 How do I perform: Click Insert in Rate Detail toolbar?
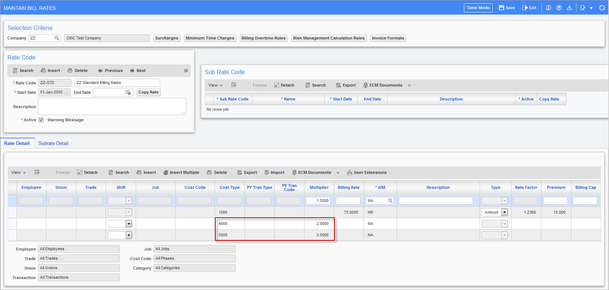146,172
